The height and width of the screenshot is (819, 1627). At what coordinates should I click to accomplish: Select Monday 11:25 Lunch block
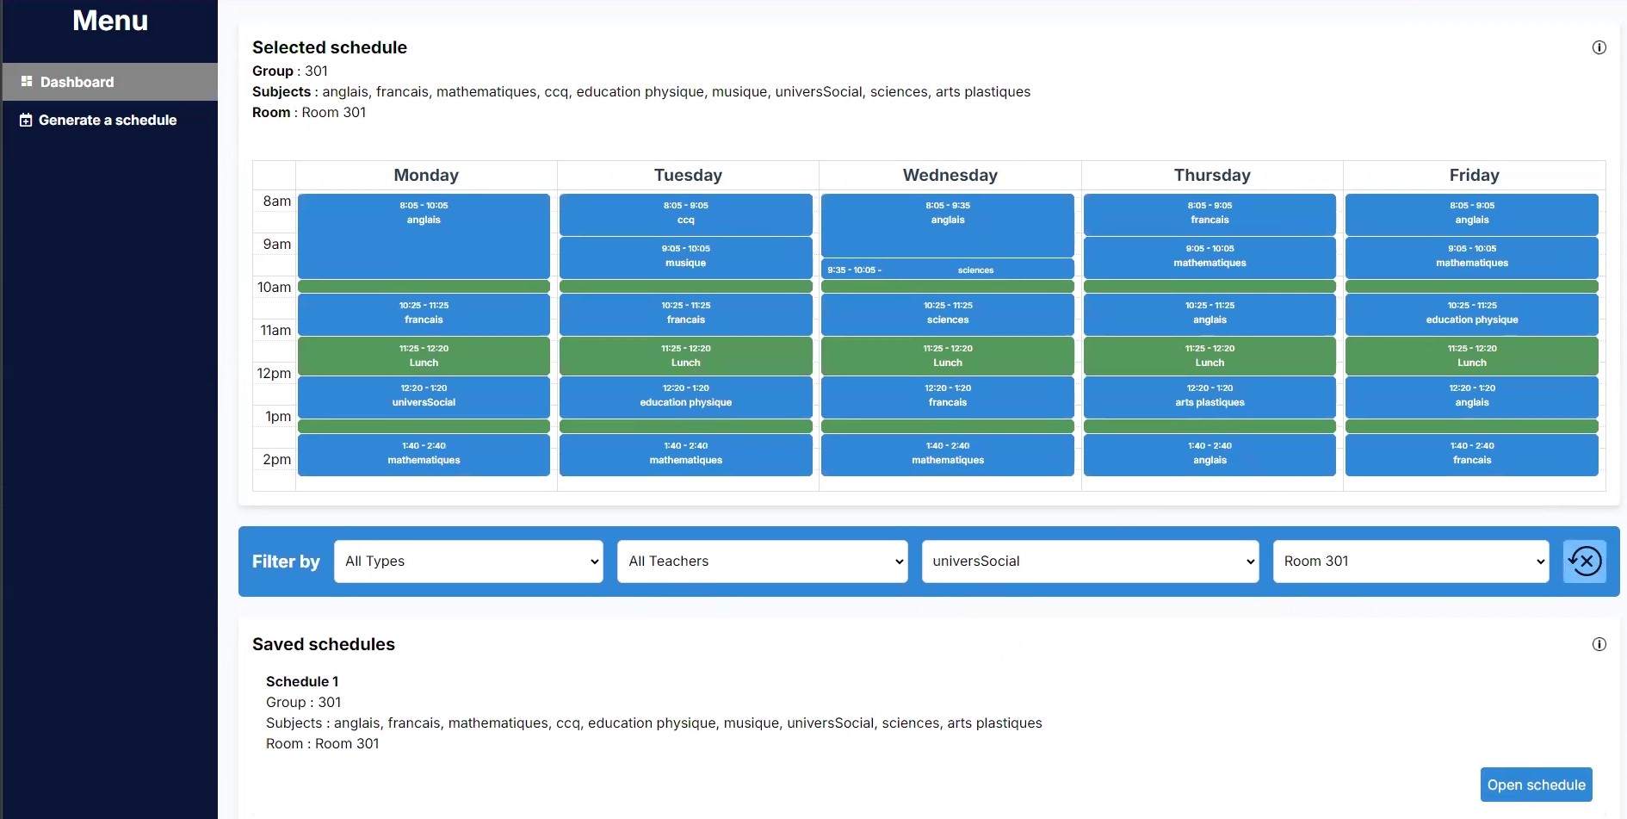pos(424,356)
